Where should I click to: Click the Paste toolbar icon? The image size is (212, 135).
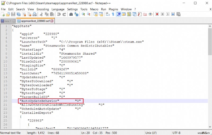coord(52,14)
